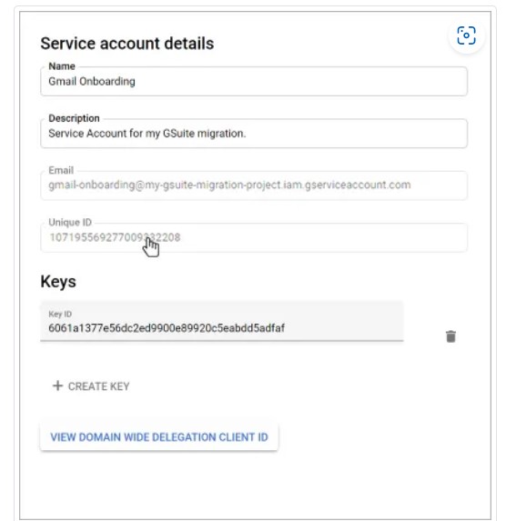Click the Keys section heading
Image resolution: width=506 pixels, height=521 pixels.
pyautogui.click(x=58, y=282)
